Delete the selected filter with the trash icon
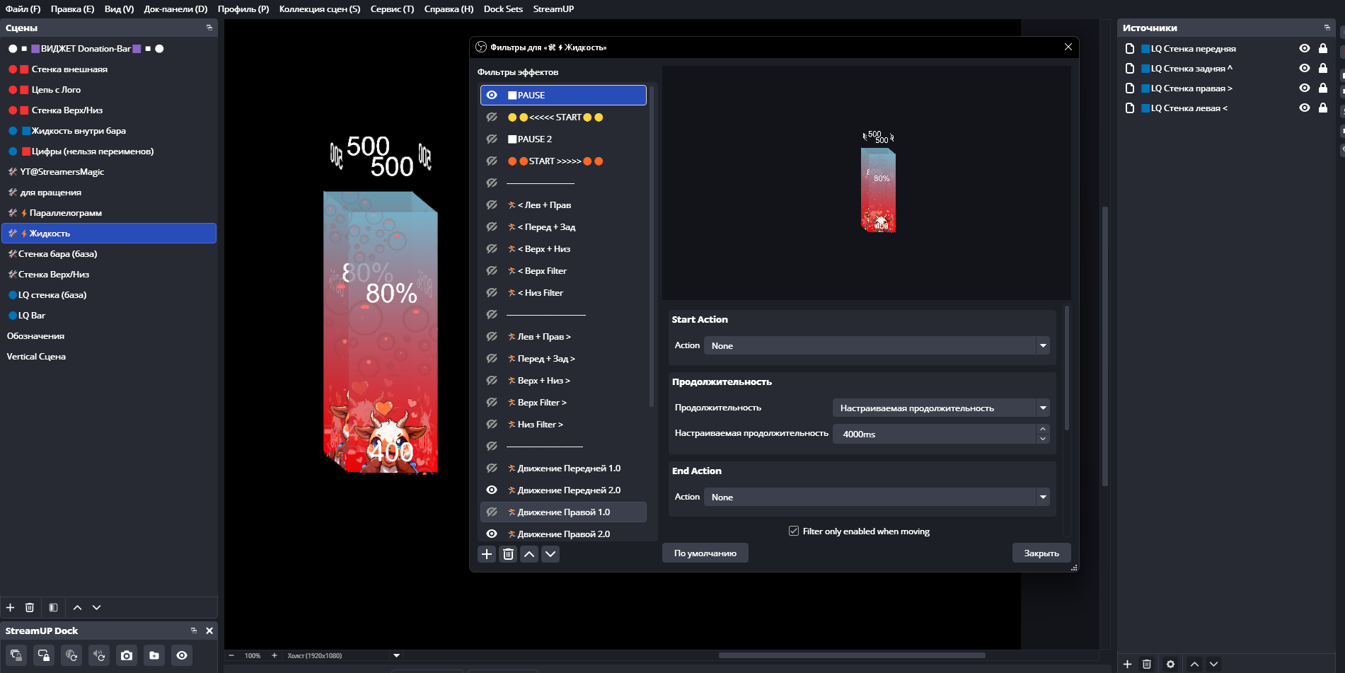Screen dimensions: 1345x673 point(508,554)
